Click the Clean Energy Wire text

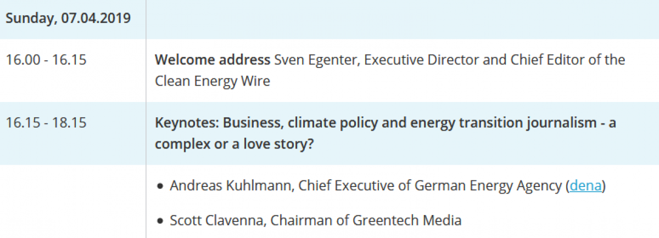point(213,81)
